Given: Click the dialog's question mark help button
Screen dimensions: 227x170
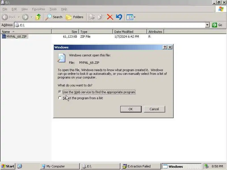Looking at the screenshot, I should (x=165, y=47).
